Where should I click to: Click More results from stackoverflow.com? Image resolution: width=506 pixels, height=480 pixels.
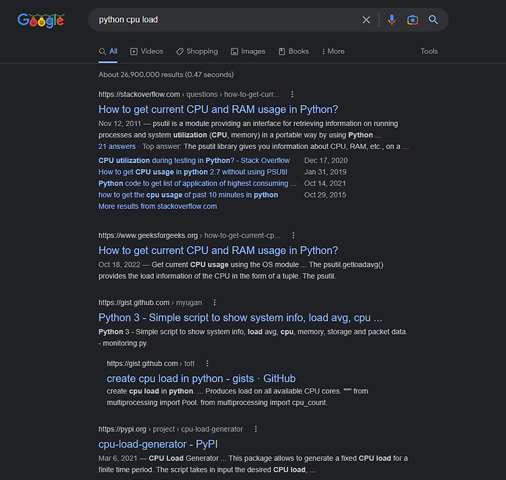pyautogui.click(x=157, y=206)
